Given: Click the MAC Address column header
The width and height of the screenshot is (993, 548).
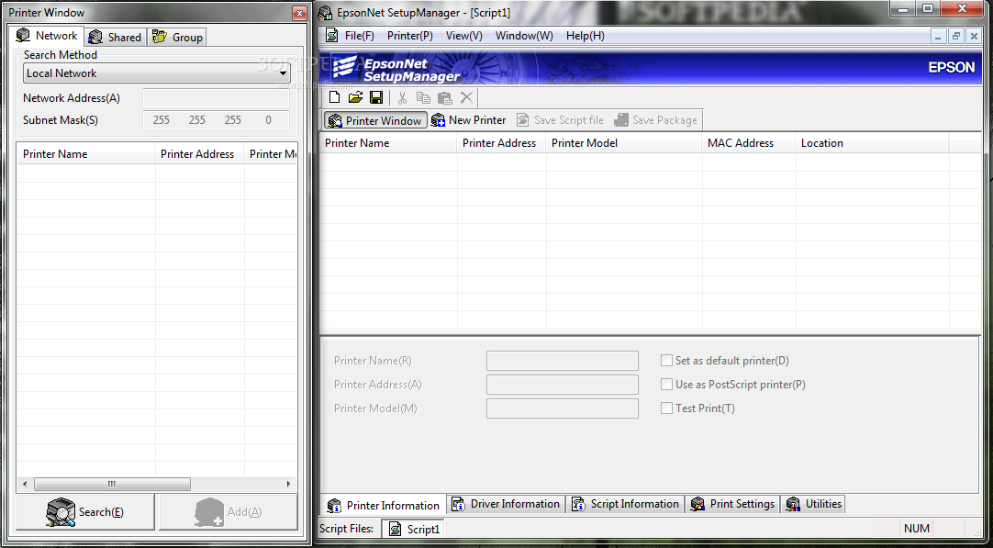Looking at the screenshot, I should tap(749, 143).
